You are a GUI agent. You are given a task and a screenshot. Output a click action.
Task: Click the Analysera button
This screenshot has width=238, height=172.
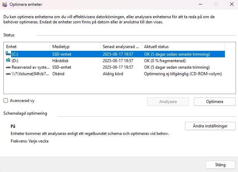(x=168, y=102)
